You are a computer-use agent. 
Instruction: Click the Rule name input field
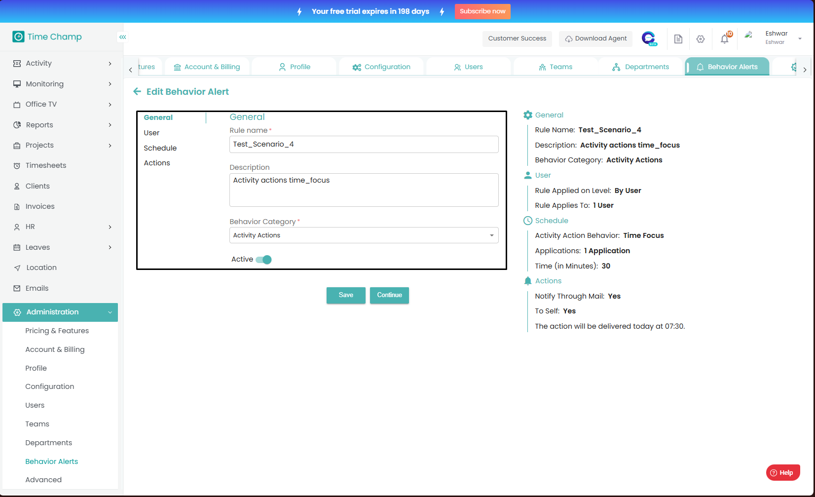point(364,145)
